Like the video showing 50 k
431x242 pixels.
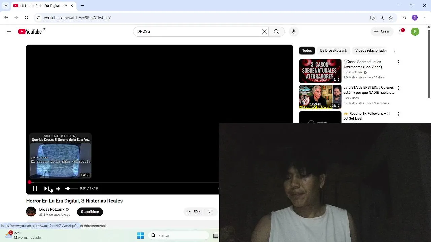(193, 212)
